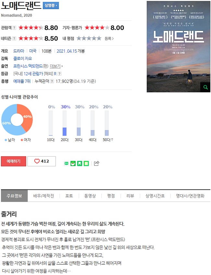
Task: Click the help icon beside 관람객
Action: click(14, 28)
